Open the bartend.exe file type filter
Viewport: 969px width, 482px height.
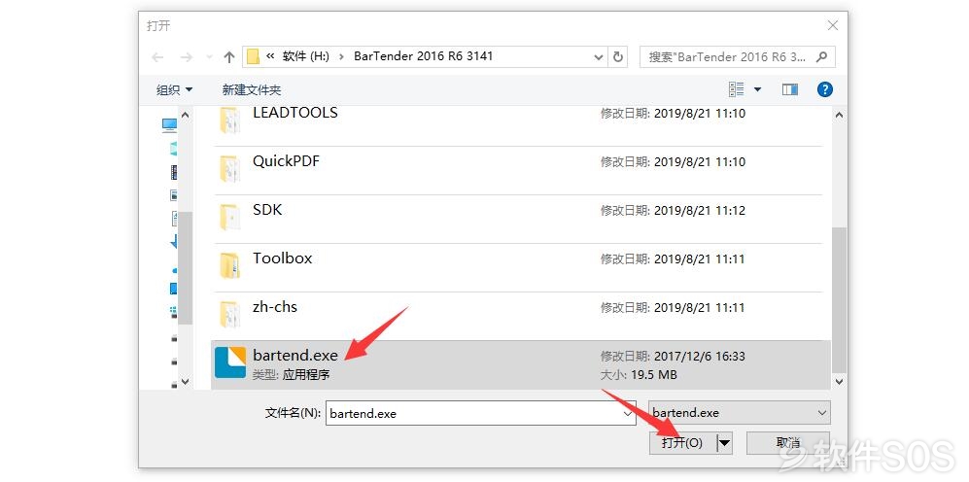click(x=739, y=413)
